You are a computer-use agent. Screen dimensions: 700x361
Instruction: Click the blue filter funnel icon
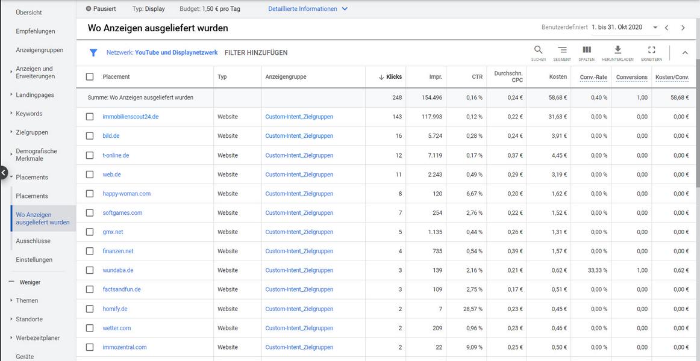(x=93, y=52)
